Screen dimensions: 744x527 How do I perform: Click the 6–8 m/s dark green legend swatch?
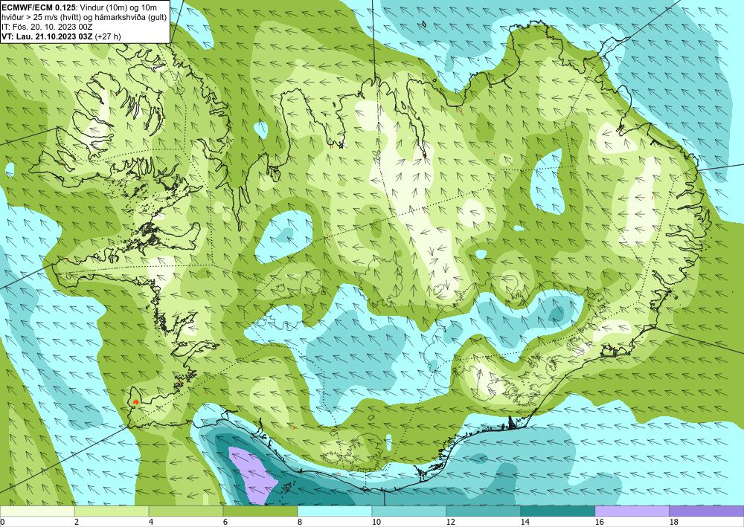coord(260,511)
